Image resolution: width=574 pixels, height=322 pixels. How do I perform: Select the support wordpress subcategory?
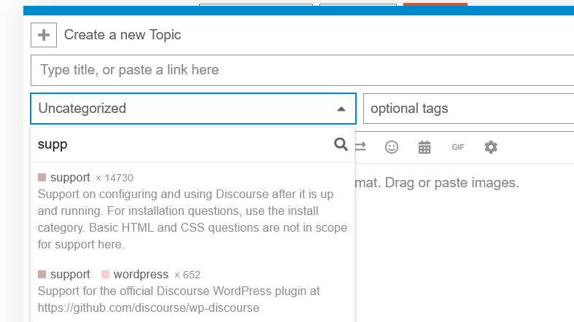pos(193,291)
